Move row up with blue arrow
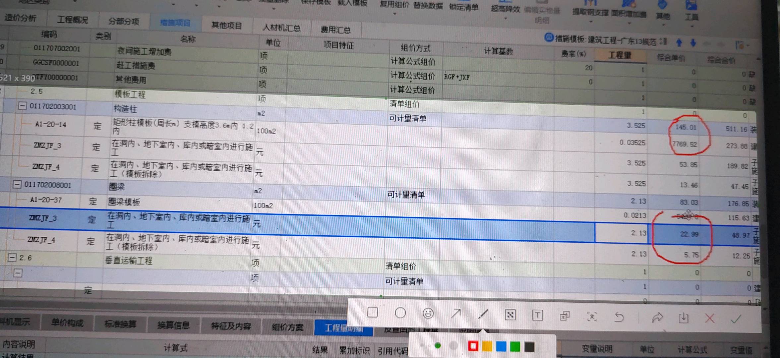The image size is (780, 358). [x=679, y=43]
